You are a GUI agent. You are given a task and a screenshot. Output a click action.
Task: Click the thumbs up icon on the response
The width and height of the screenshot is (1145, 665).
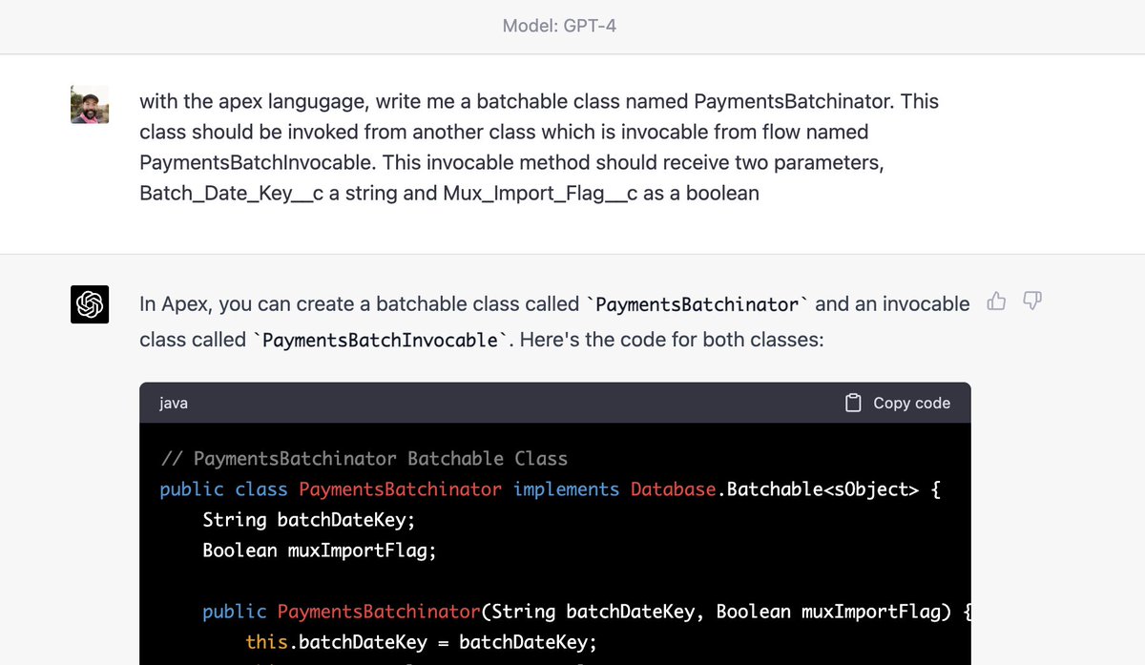coord(997,301)
